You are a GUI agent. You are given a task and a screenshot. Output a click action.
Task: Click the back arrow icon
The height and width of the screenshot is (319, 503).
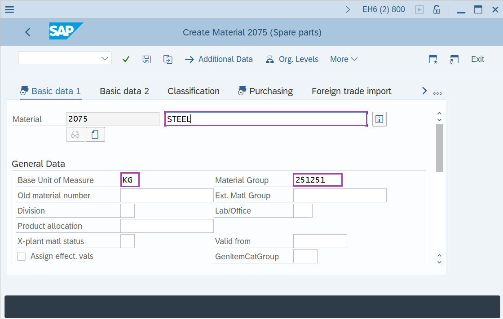pyautogui.click(x=28, y=32)
